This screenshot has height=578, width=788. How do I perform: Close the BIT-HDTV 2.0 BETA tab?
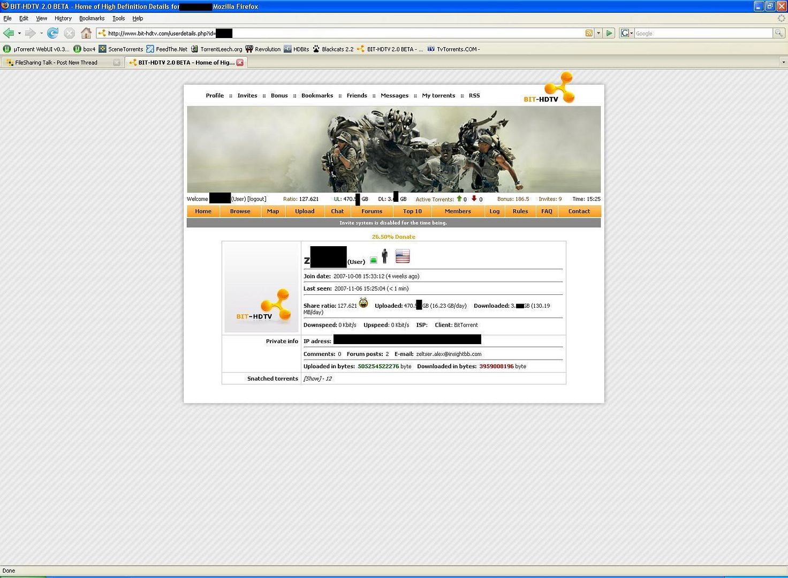[x=240, y=63]
